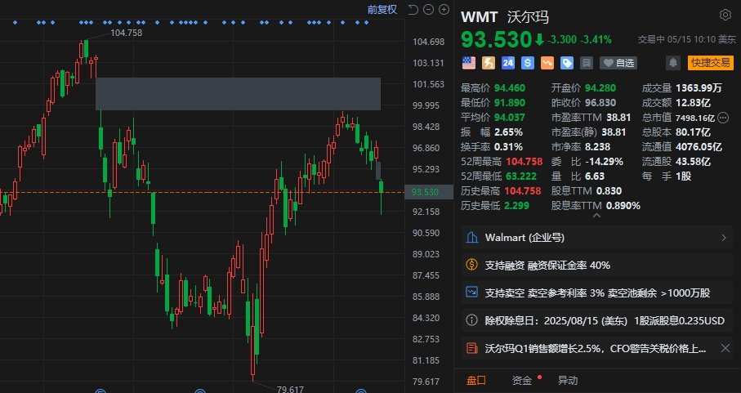Click the blue price tag icon
The height and width of the screenshot is (393, 741).
point(567,63)
